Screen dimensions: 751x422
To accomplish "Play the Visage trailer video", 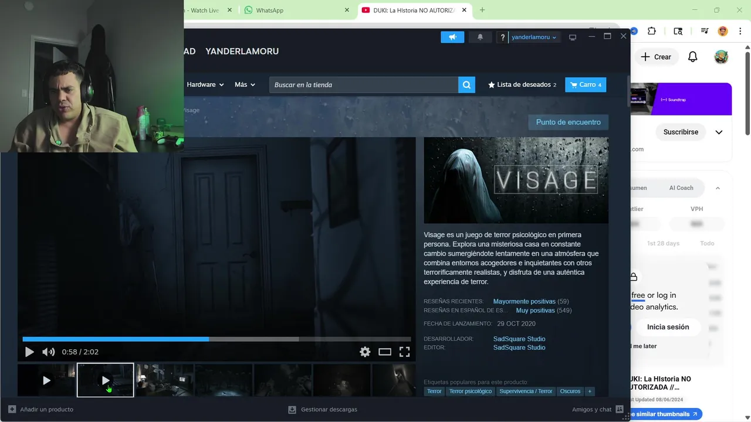I will [29, 352].
